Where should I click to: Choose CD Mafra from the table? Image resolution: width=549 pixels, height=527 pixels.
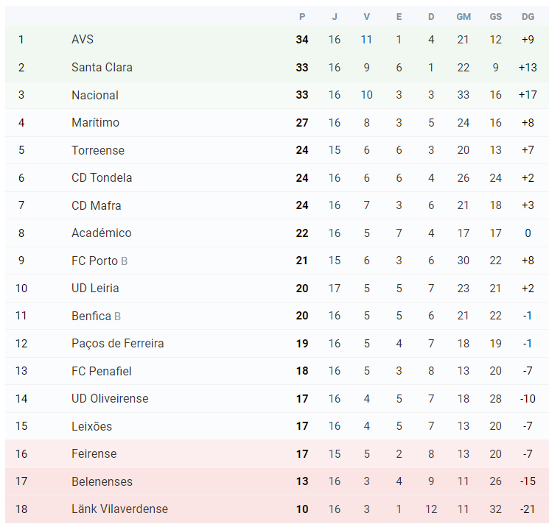(97, 205)
